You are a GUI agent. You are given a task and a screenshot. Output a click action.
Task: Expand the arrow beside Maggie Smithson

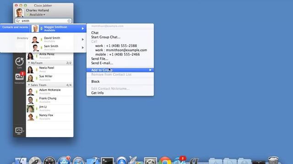pyautogui.click(x=82, y=28)
